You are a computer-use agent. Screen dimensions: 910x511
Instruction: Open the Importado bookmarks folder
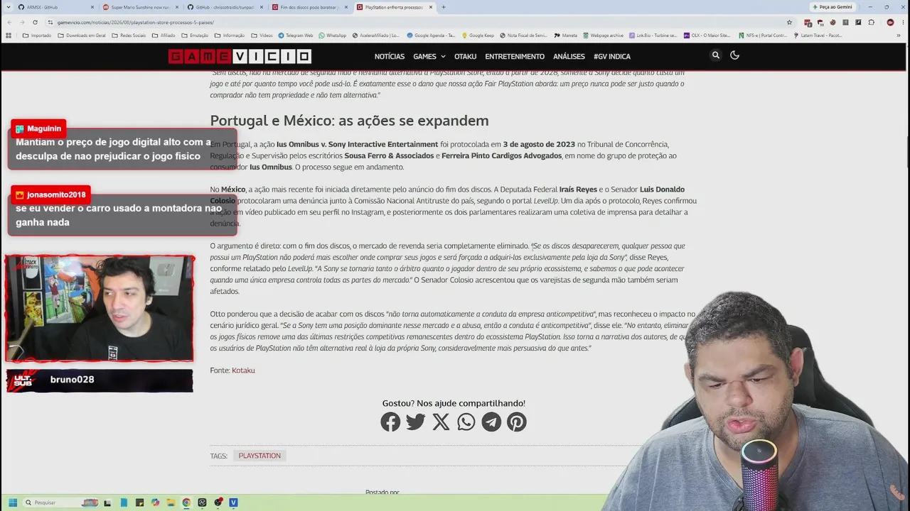37,35
